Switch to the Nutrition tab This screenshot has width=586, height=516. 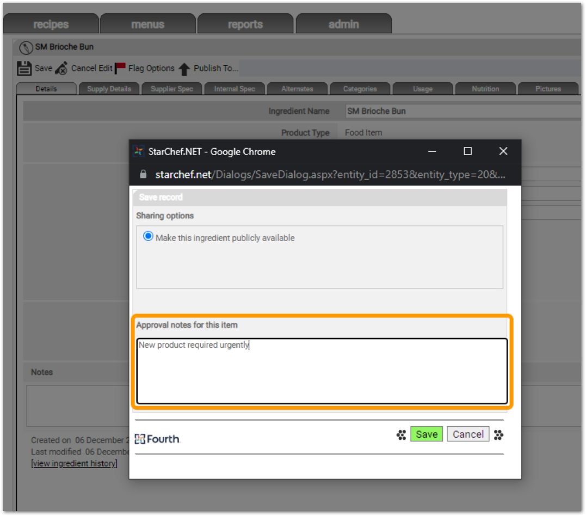485,89
